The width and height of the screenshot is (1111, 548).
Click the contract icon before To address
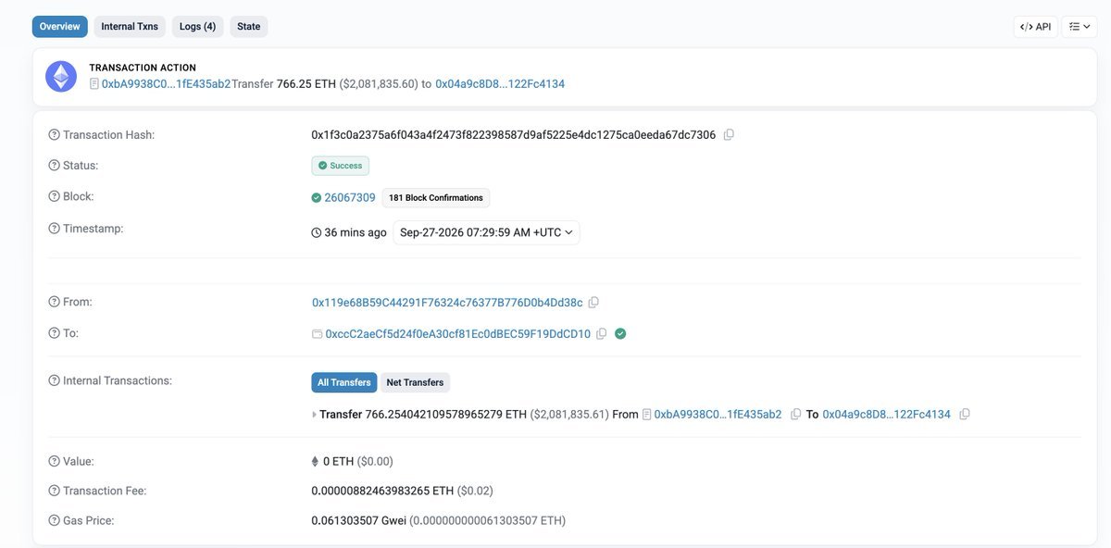pos(317,334)
